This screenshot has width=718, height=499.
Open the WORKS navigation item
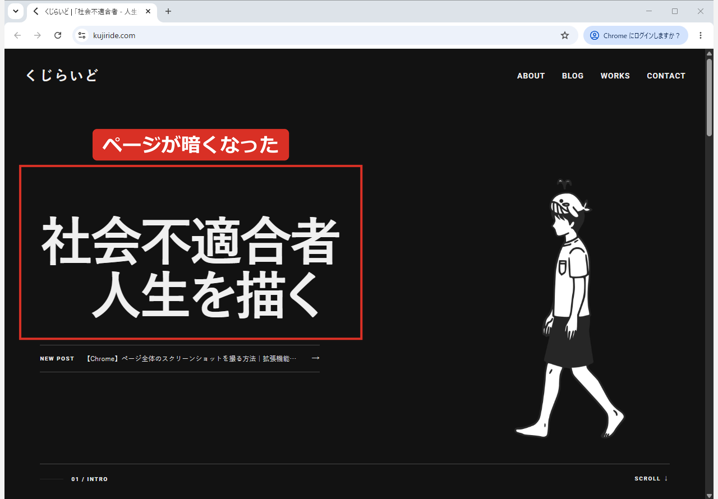click(615, 76)
